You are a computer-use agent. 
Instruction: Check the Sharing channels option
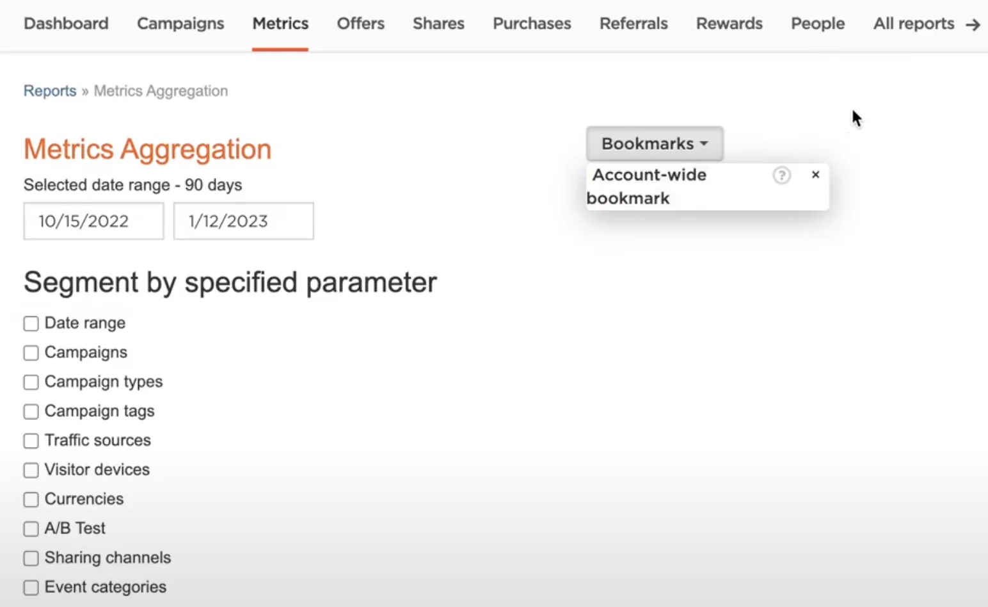click(31, 558)
